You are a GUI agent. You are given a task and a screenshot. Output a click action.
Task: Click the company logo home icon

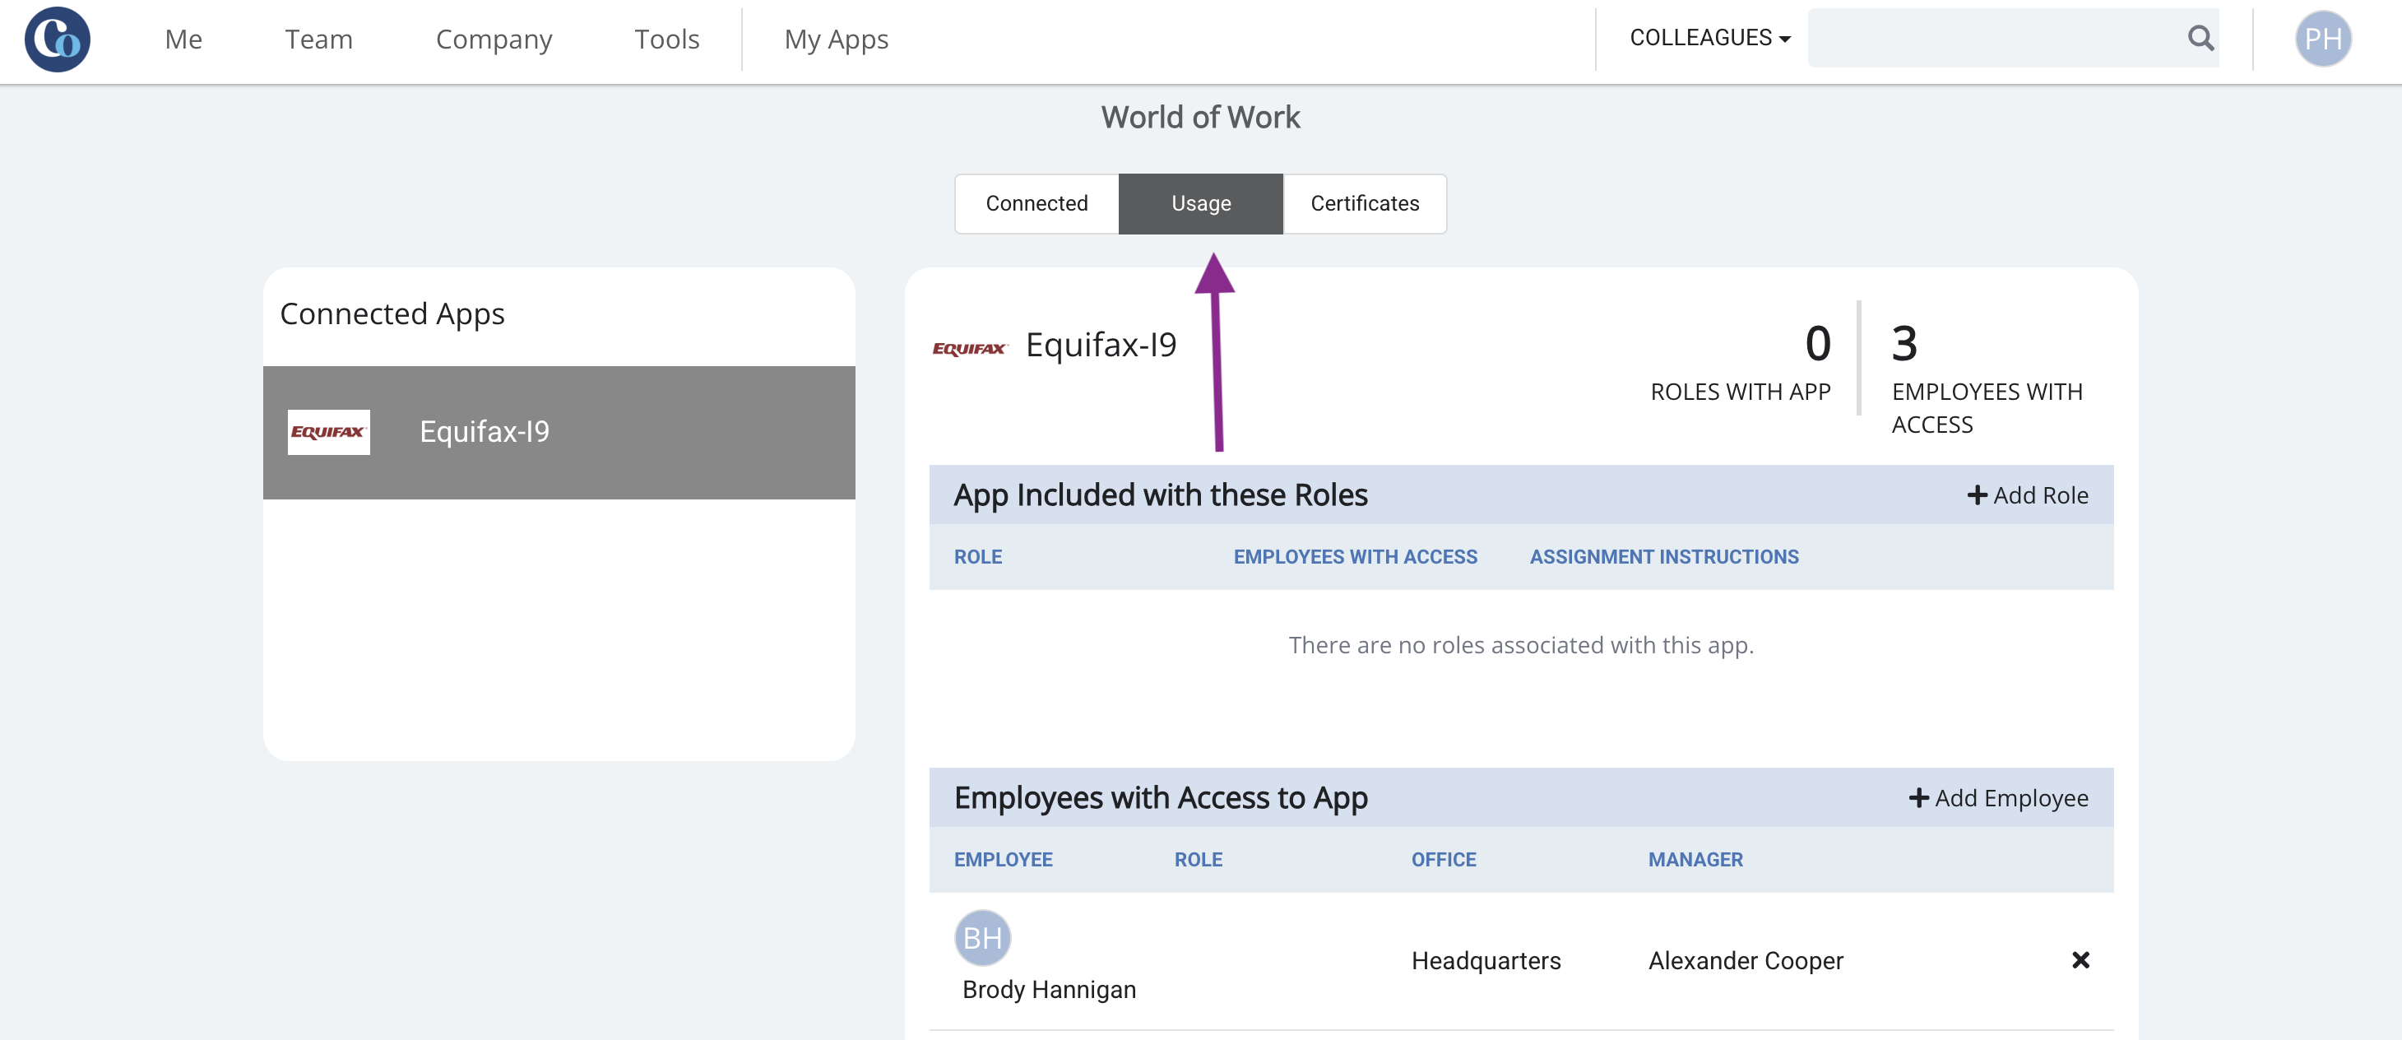[57, 39]
